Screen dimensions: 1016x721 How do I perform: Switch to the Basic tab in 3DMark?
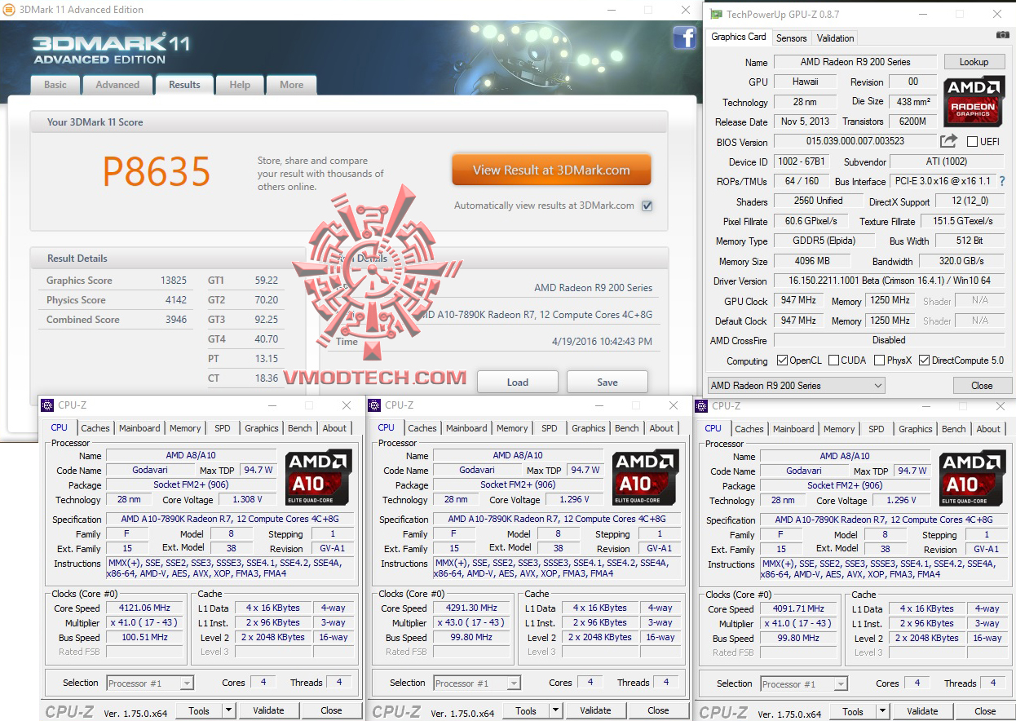55,85
